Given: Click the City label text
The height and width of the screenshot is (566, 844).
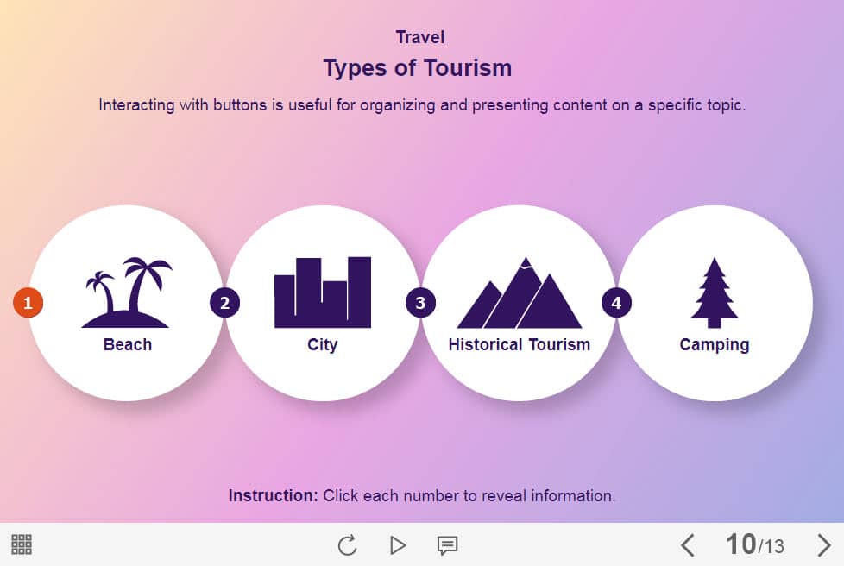Looking at the screenshot, I should [x=323, y=344].
